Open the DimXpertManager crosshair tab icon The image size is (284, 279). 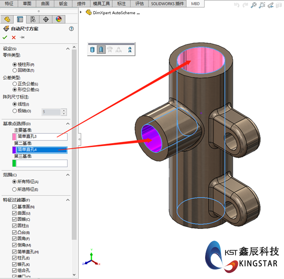46,19
